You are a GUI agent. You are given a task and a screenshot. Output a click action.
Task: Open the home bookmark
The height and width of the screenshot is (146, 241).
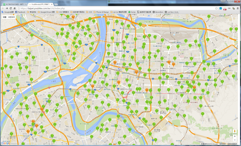(132, 12)
